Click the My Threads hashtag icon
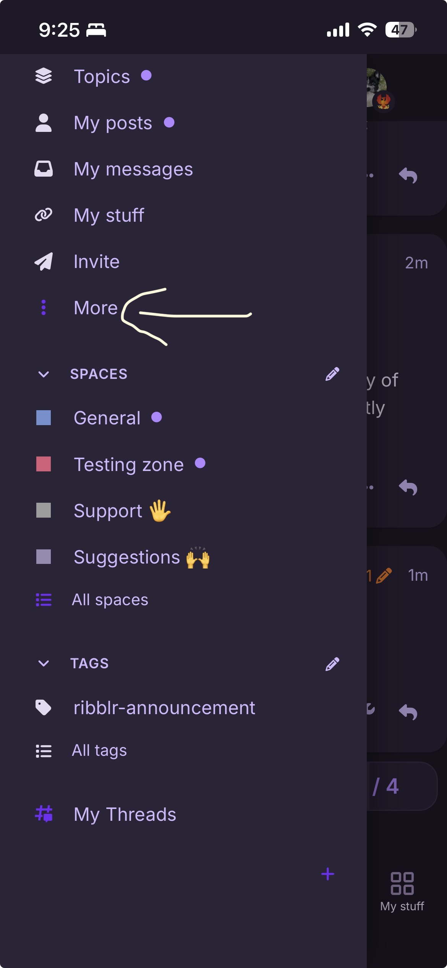Viewport: 447px width, 968px height. tap(44, 814)
